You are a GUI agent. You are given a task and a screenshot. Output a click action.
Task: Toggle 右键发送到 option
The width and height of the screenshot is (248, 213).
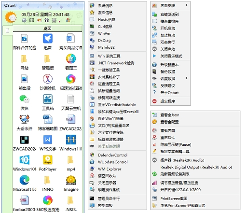170,14
